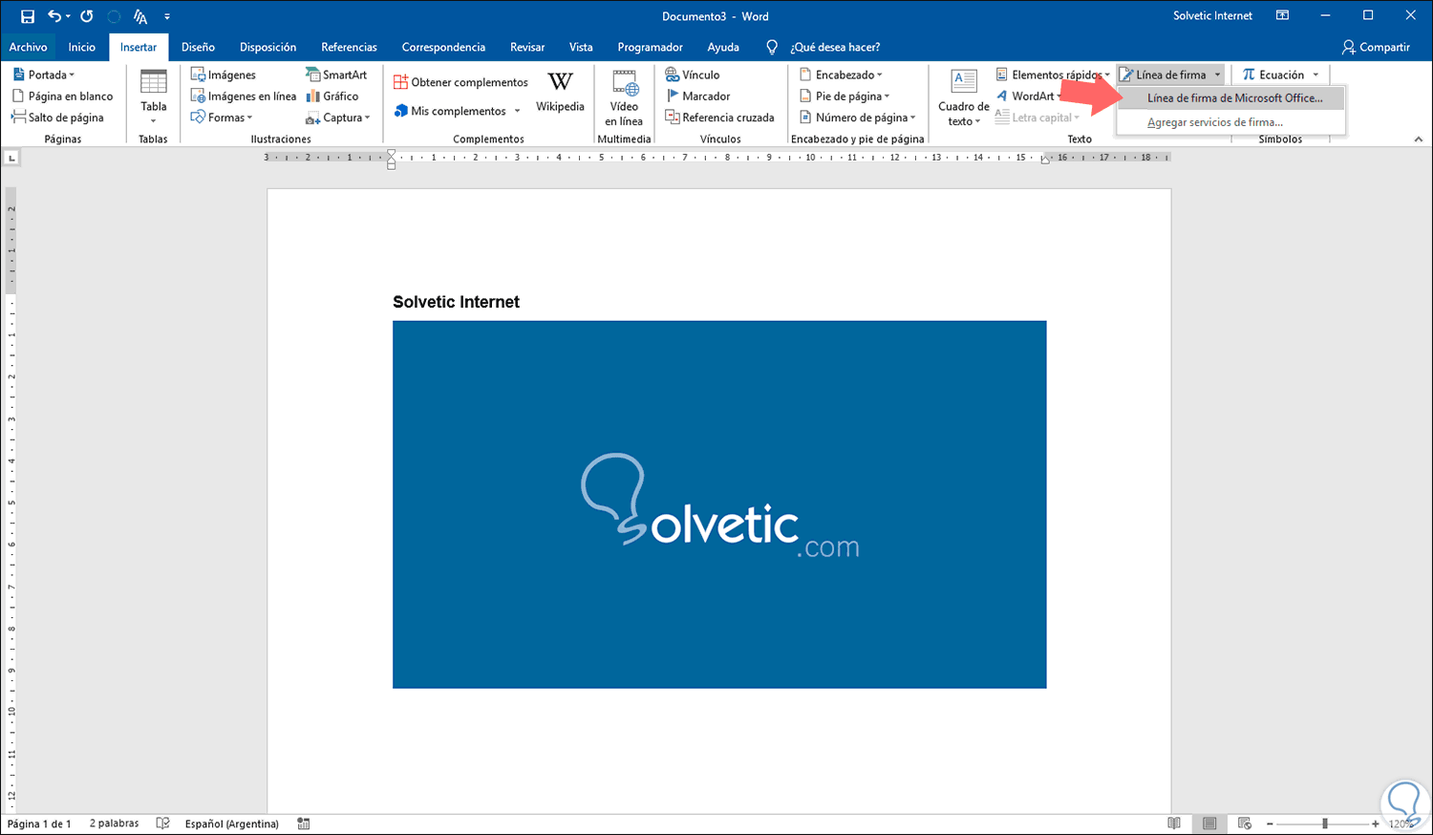Click the Compartir share button
This screenshot has height=835, width=1433.
click(x=1376, y=47)
